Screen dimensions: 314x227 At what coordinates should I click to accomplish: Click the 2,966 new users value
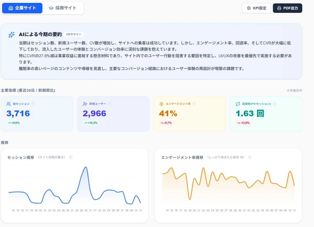[94, 113]
